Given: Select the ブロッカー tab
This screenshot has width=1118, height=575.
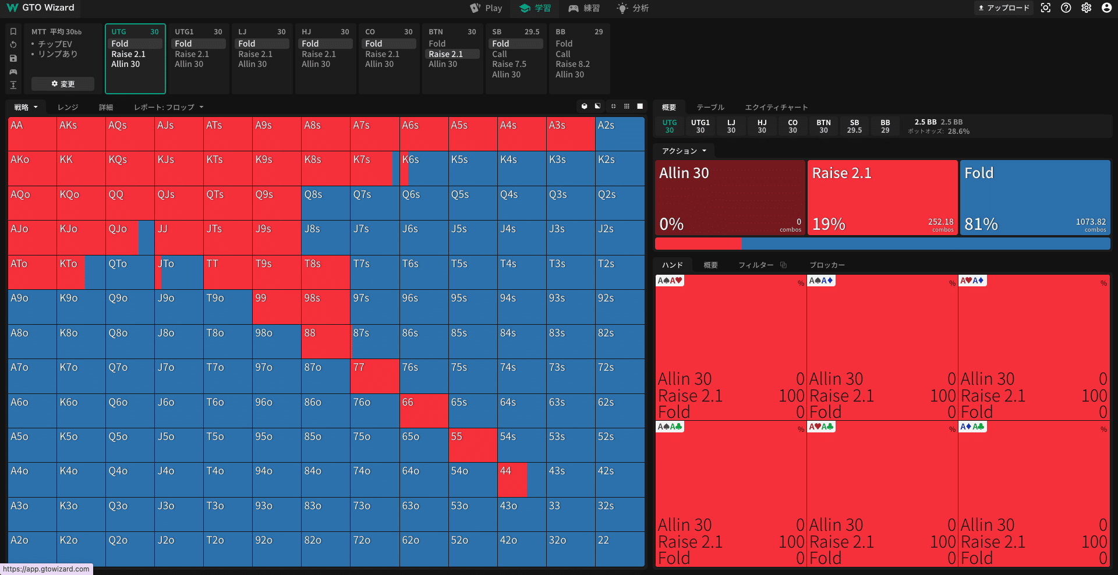Looking at the screenshot, I should tap(827, 265).
